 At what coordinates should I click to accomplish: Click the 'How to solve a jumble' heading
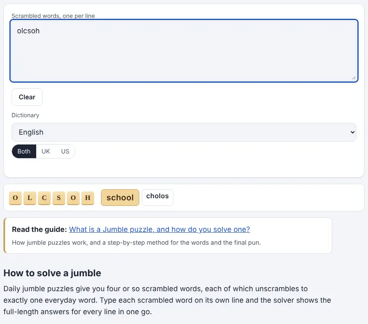pyautogui.click(x=52, y=273)
